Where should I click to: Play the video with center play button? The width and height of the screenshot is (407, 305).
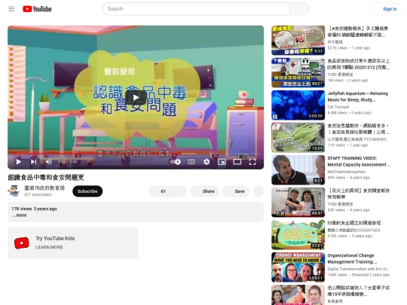(x=136, y=97)
